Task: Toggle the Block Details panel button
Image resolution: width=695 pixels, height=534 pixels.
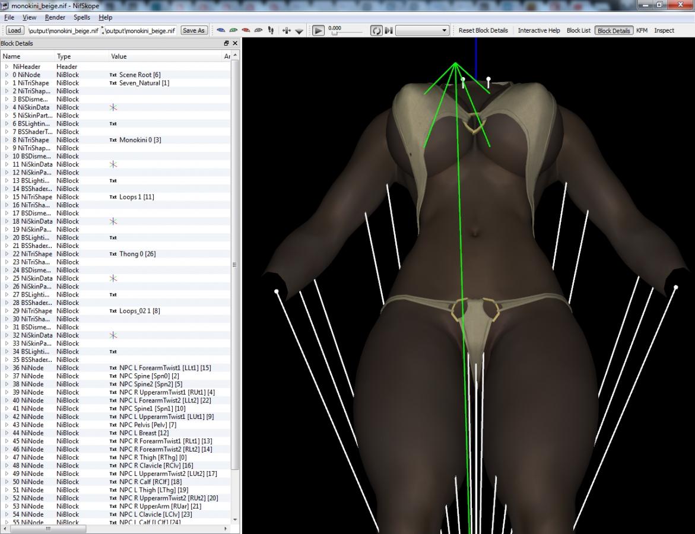Action: [x=614, y=31]
